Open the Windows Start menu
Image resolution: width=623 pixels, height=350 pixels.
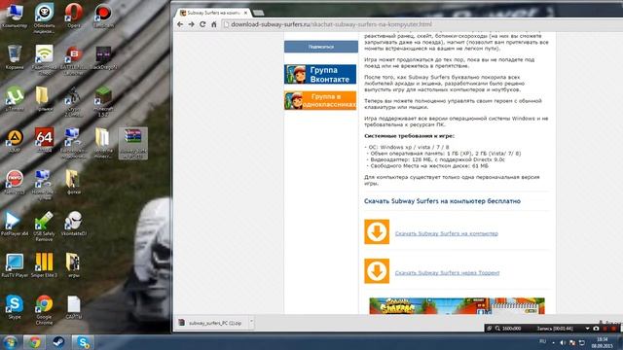[10, 342]
